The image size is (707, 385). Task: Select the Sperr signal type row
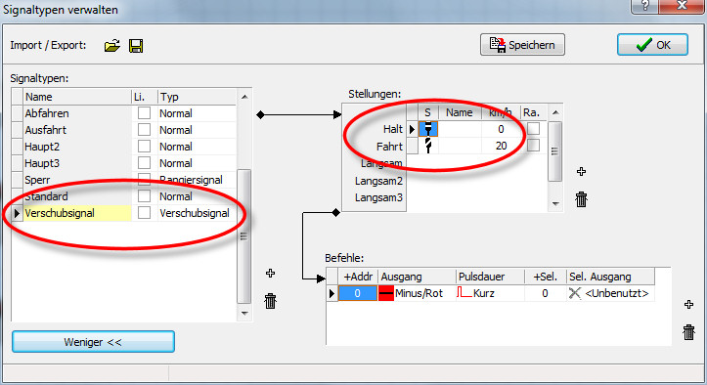coord(124,180)
